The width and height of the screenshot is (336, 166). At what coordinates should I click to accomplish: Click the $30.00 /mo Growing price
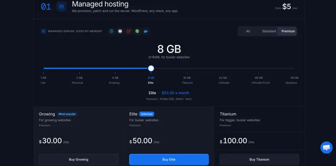point(54,141)
